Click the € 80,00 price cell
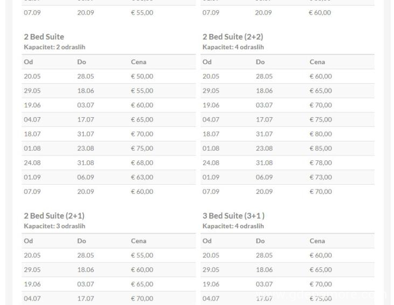Screen dimensions: 394x305 pyautogui.click(x=321, y=134)
